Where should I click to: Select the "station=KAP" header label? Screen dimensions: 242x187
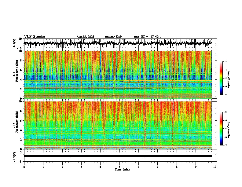[113, 37]
